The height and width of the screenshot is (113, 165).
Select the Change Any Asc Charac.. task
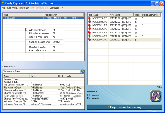(44, 99)
